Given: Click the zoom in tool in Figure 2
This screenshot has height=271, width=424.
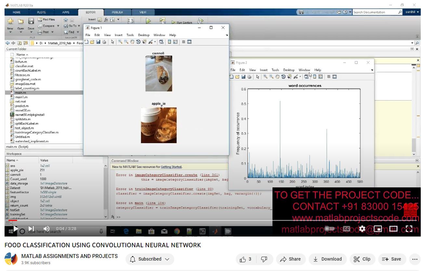Looking at the screenshot, I should pos(265,77).
